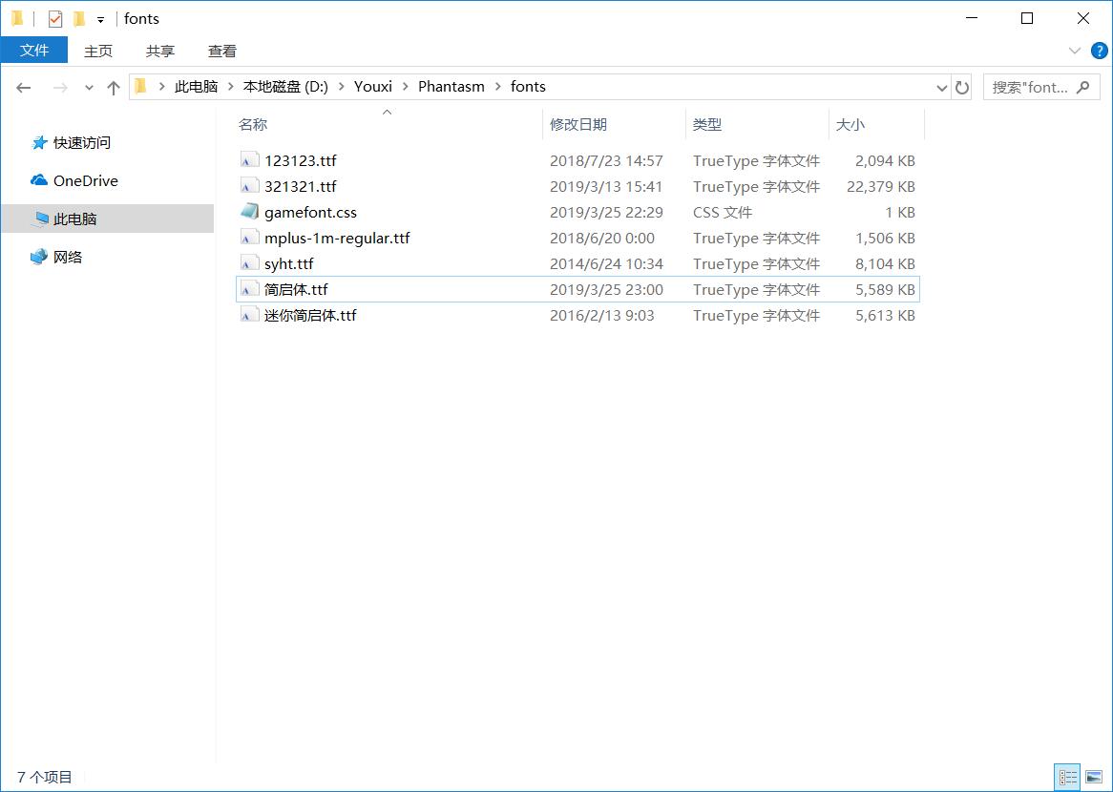Select the 123123.ttf font file icon
Image resolution: width=1113 pixels, height=792 pixels.
[x=249, y=161]
